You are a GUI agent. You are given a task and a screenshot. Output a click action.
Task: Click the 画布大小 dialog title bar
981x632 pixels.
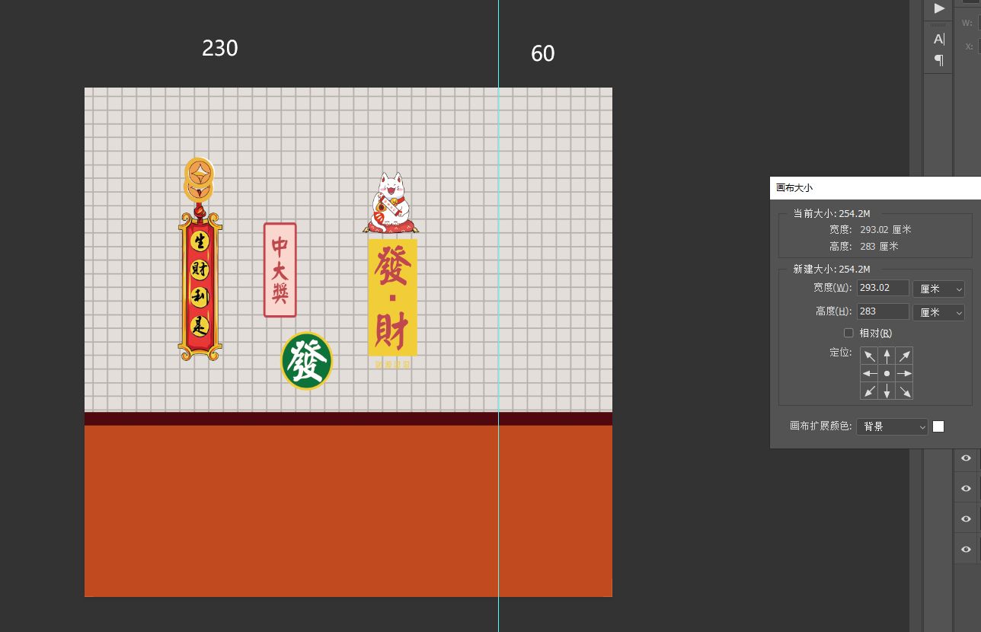click(875, 188)
